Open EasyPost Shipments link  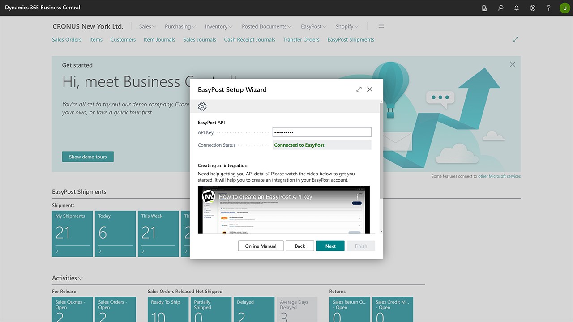pos(351,39)
